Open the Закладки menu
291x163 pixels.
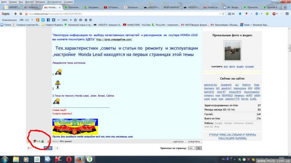pyautogui.click(x=40, y=2)
